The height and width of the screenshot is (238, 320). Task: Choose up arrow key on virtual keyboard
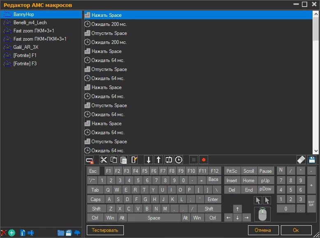(x=237, y=209)
